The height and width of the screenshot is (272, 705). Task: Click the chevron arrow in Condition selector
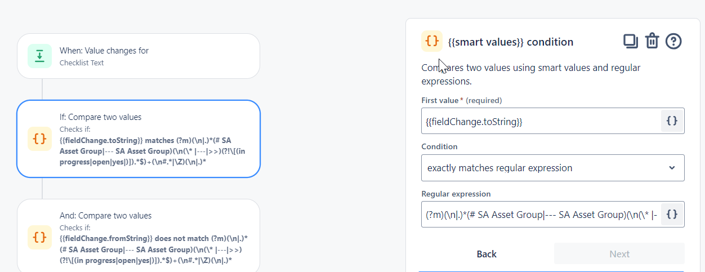pyautogui.click(x=671, y=168)
